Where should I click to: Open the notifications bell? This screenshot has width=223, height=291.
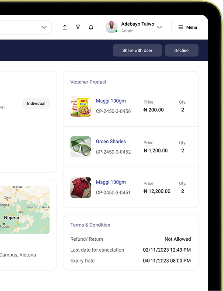tap(91, 27)
